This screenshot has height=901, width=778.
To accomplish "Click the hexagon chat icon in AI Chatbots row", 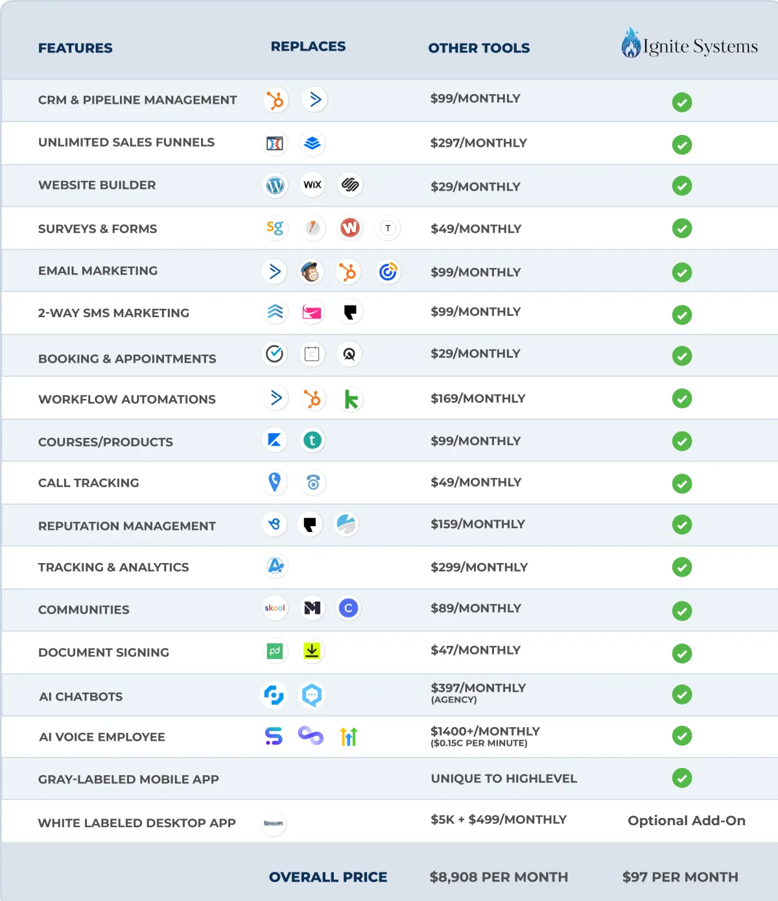I will tap(312, 695).
